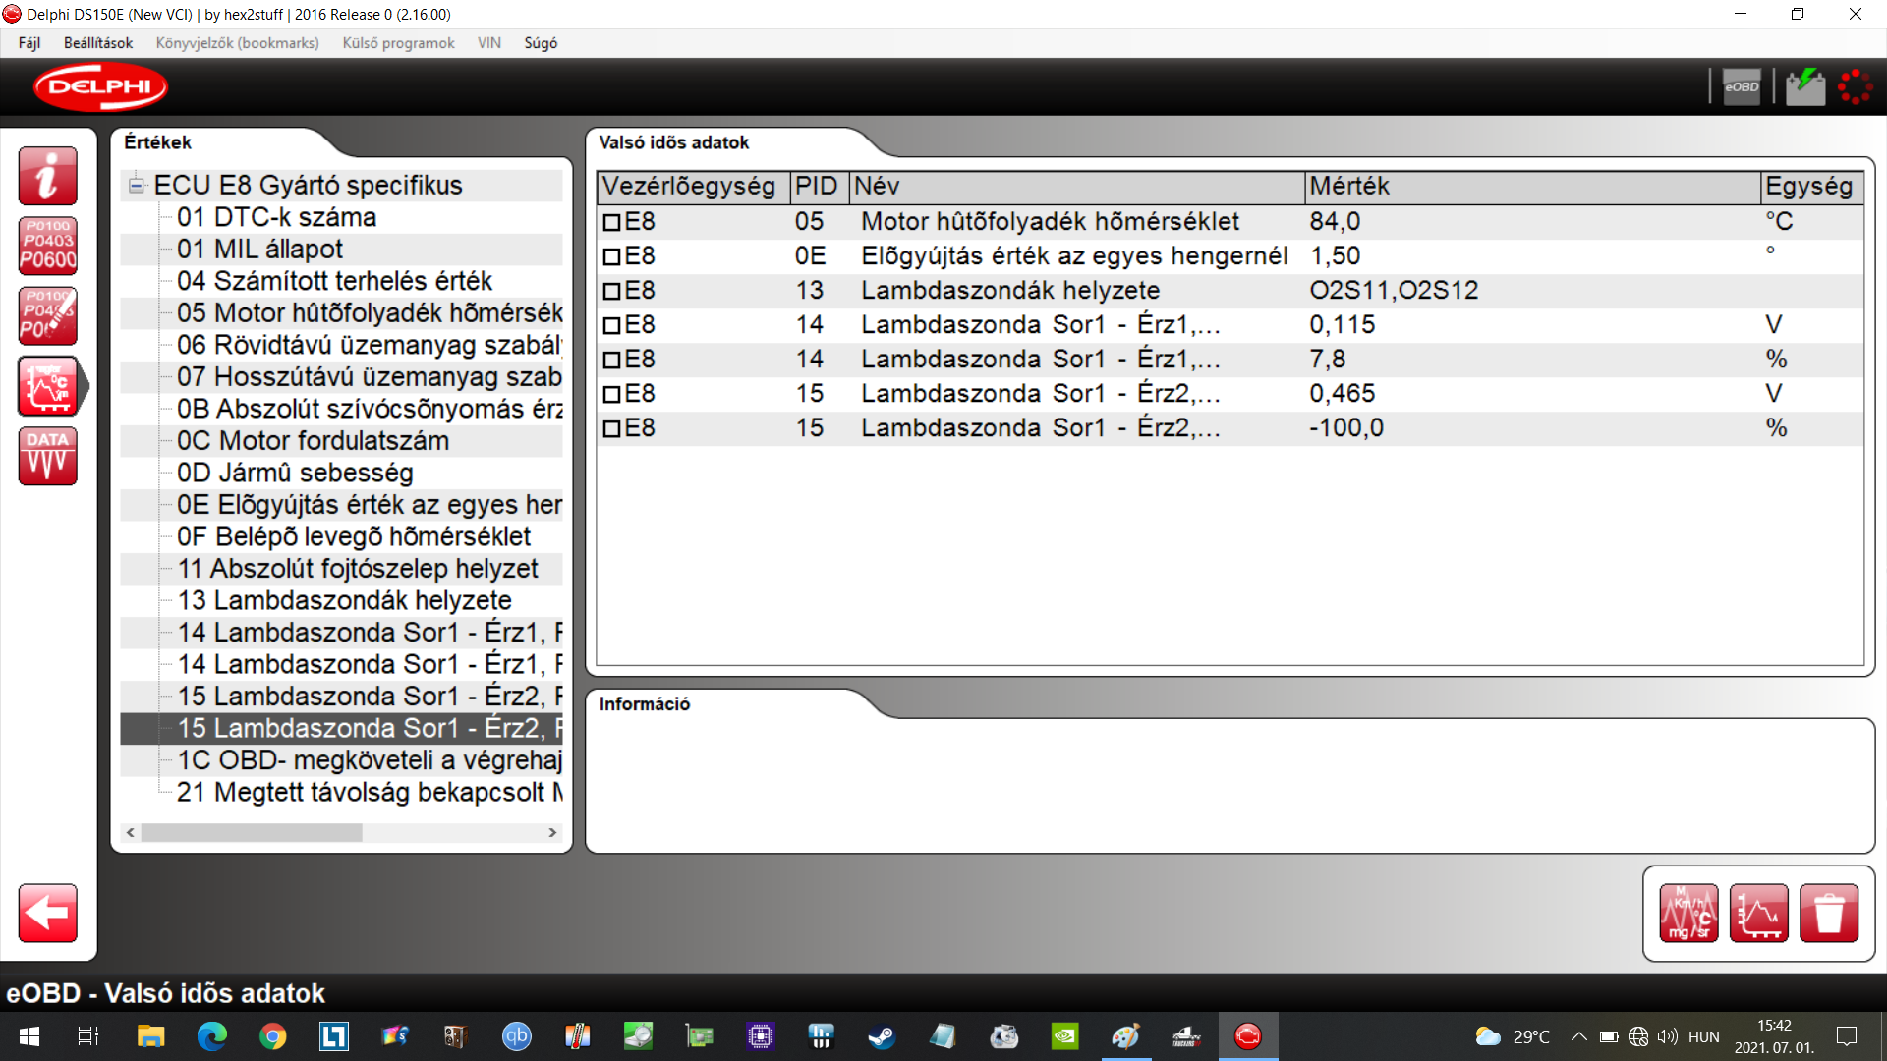Click the tree list right scroll arrow
1887x1061 pixels.
552,832
